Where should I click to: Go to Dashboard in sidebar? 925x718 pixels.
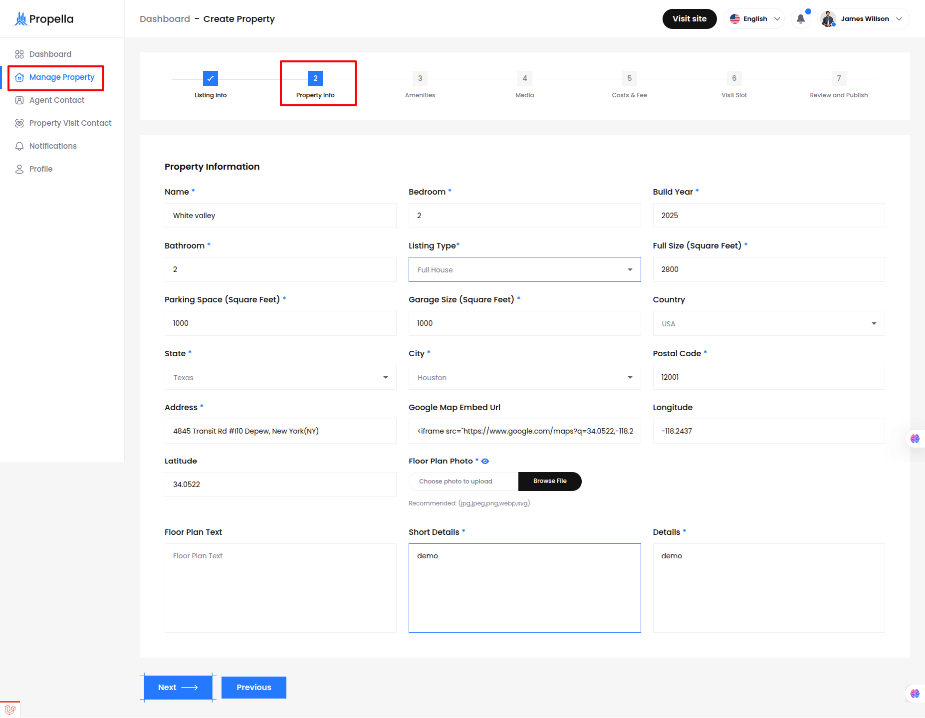50,54
